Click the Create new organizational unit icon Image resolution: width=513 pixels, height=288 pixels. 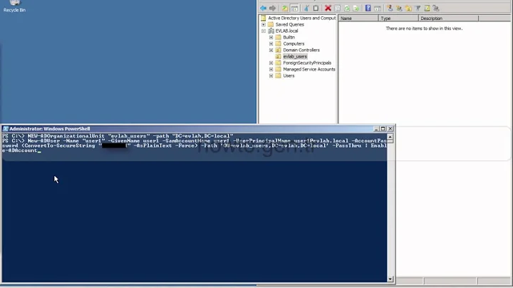408,8
